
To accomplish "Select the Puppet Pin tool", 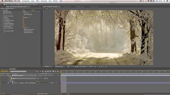I will (x=34, y=4).
